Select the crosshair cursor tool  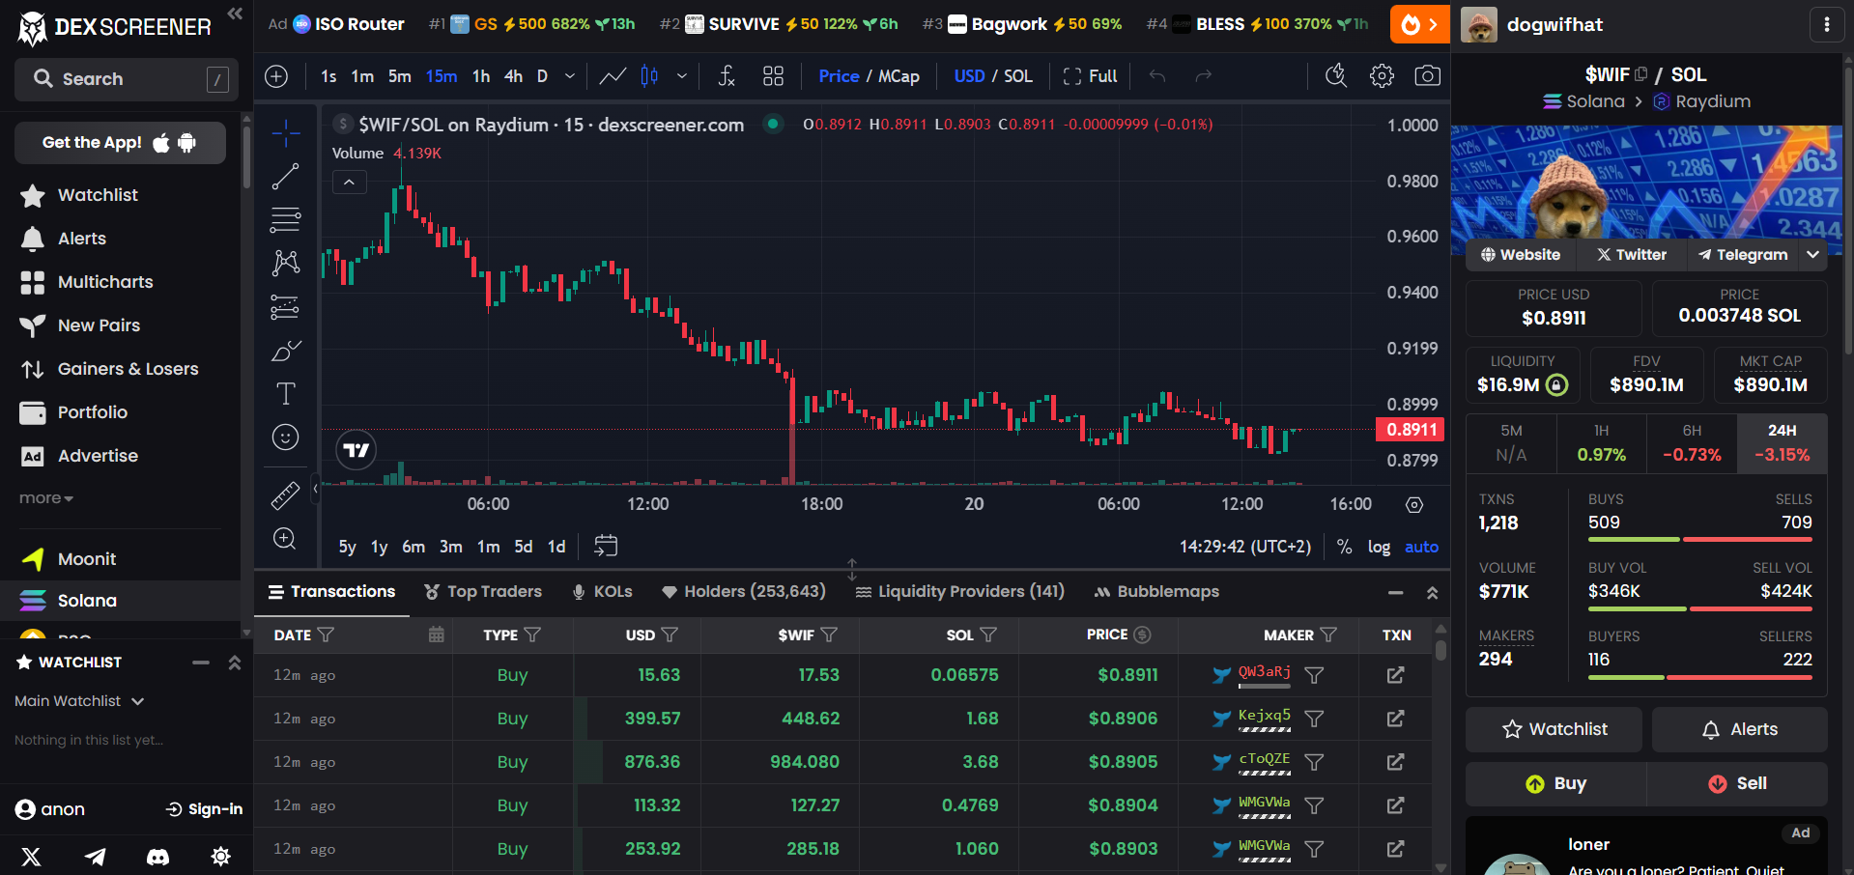pyautogui.click(x=285, y=133)
